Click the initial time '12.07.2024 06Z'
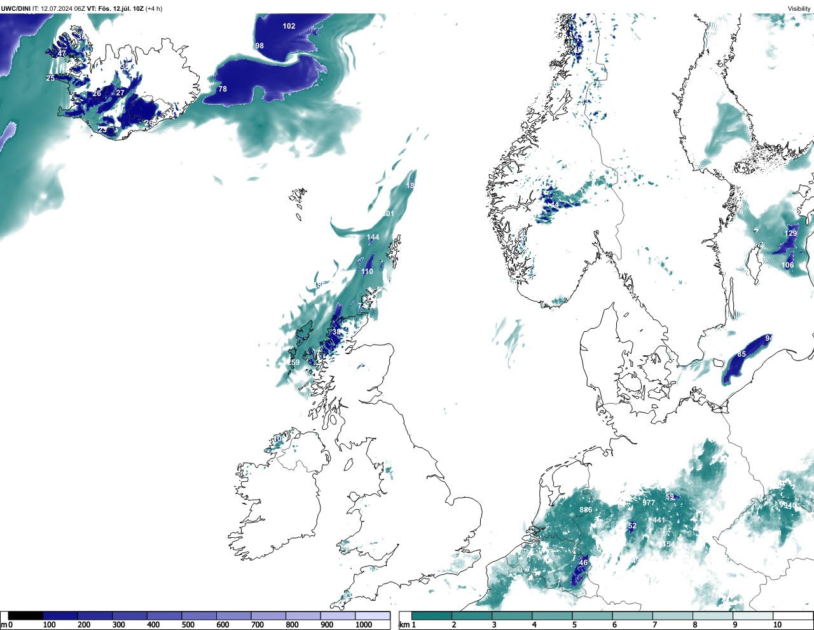 pos(63,8)
